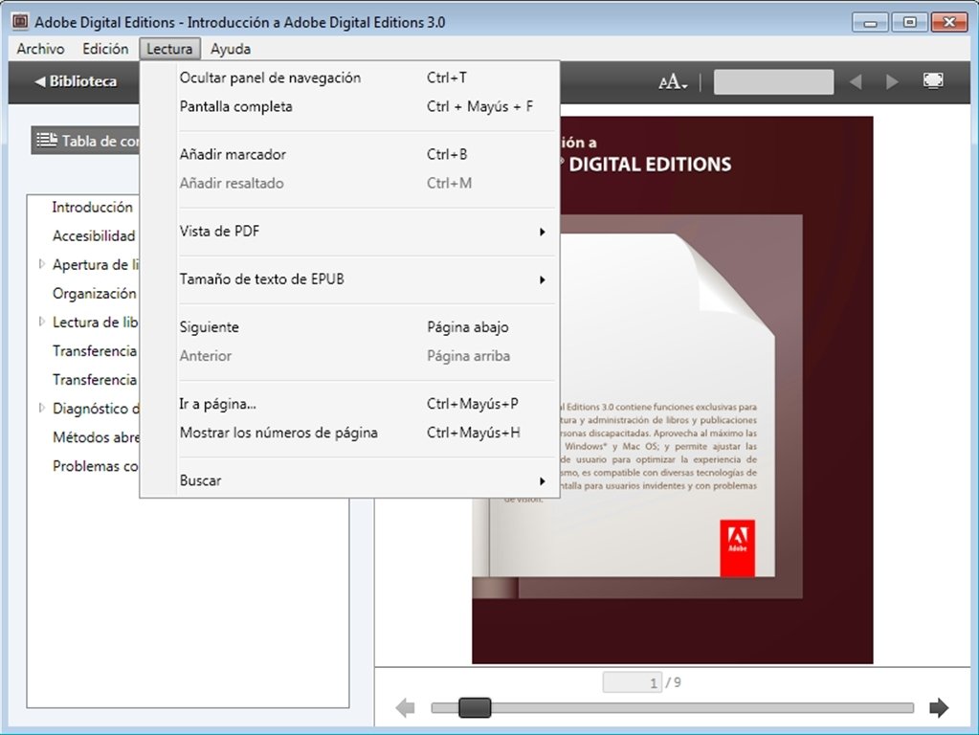
Task: Select Problemas conocidos in contents list
Action: coord(96,466)
